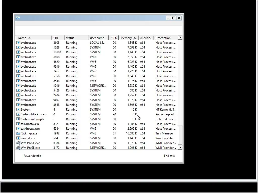Sort by Architecture column header

[x=146, y=38]
